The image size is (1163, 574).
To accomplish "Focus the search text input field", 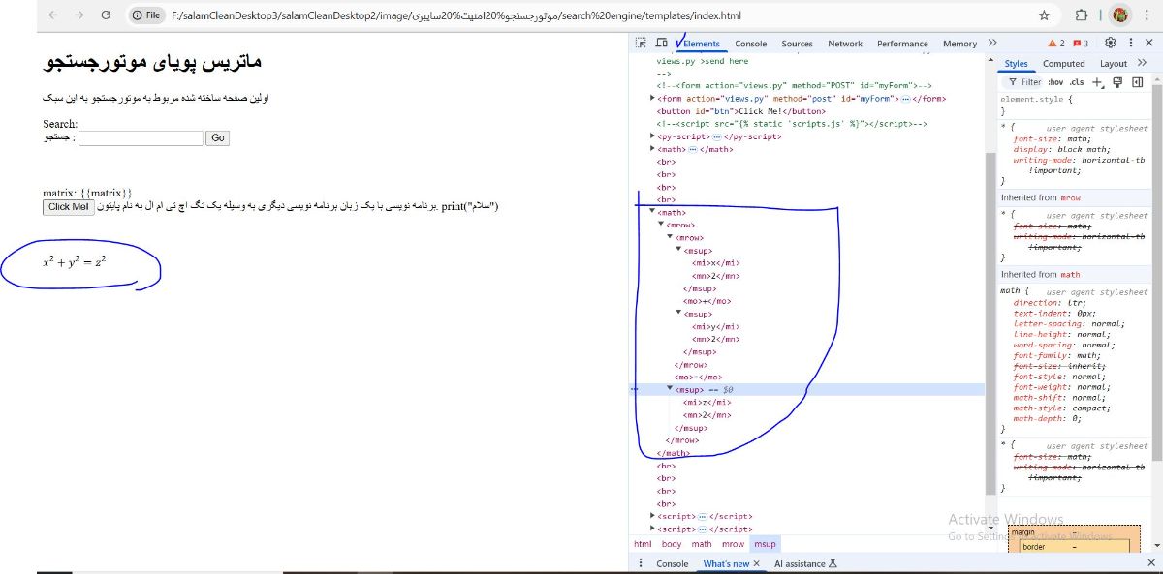I will point(141,138).
